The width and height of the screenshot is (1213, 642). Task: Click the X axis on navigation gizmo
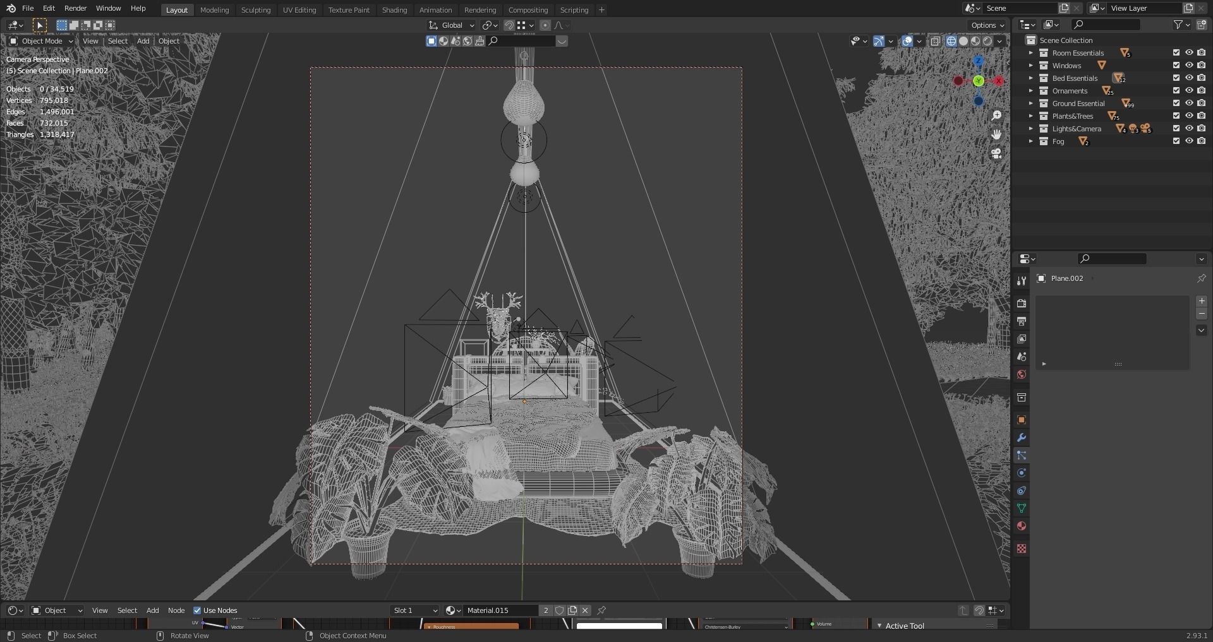coord(999,81)
